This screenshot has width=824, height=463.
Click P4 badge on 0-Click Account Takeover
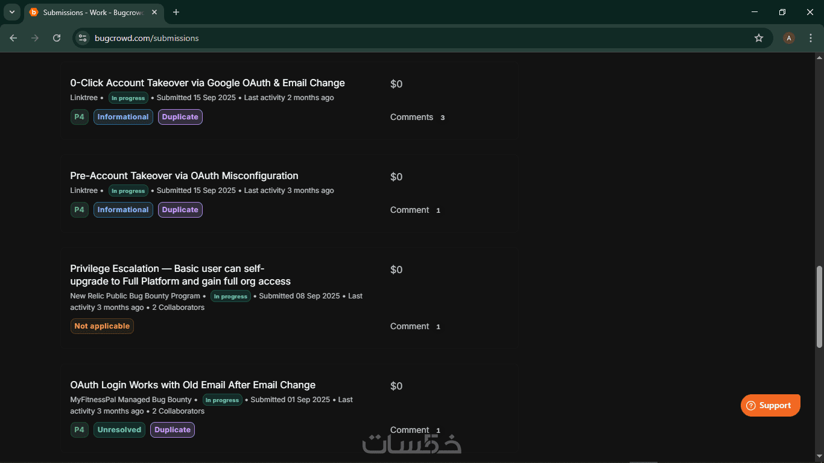[80, 117]
